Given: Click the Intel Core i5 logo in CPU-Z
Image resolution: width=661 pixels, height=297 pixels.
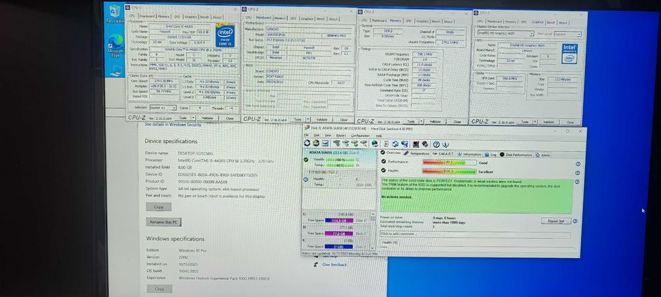Looking at the screenshot, I should [225, 36].
